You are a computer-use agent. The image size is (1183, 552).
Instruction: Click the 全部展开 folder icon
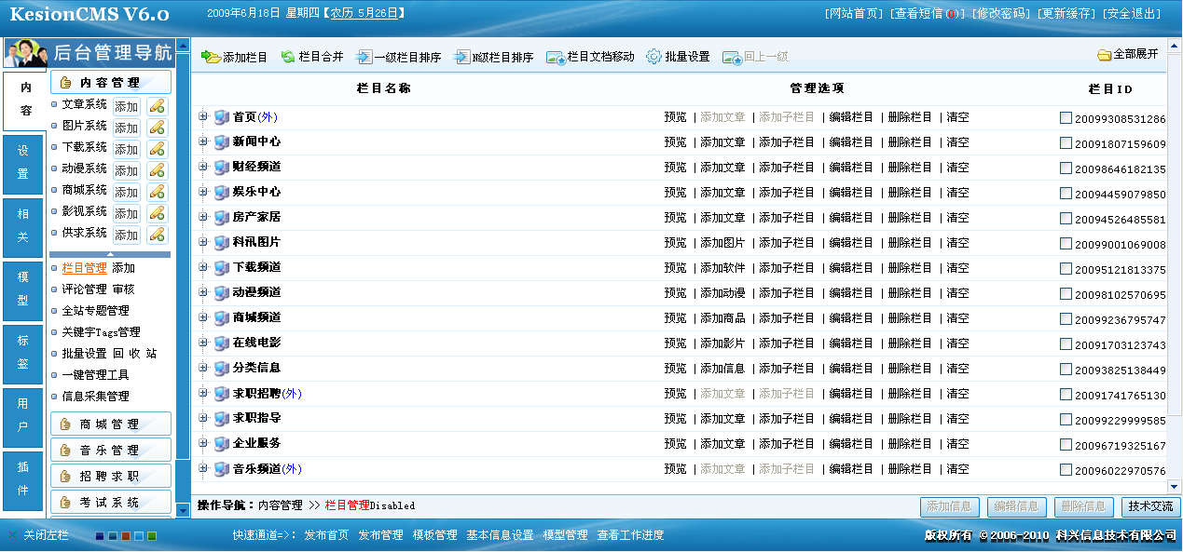click(1106, 56)
